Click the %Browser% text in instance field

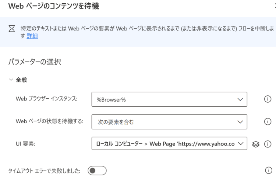[111, 100]
